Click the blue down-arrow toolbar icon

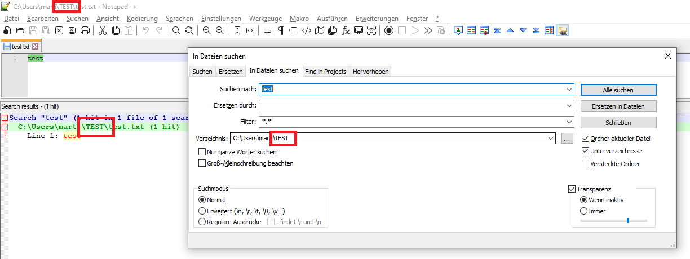(523, 30)
